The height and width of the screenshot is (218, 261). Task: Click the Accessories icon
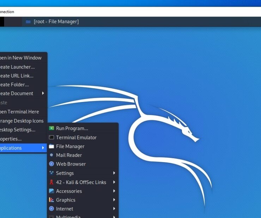tap(51, 191)
